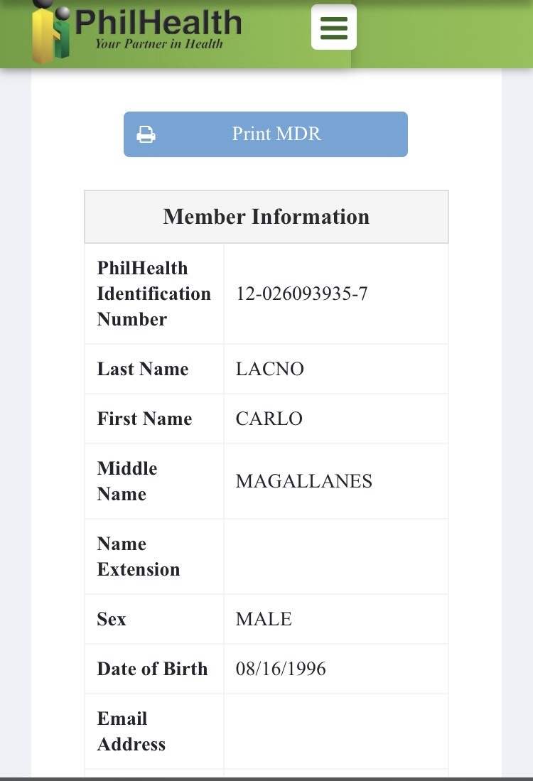Click the Email Address label
Viewport: 533px width, 781px height.
coord(131,731)
